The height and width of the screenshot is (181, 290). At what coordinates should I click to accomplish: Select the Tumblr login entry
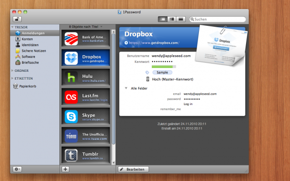click(x=86, y=155)
